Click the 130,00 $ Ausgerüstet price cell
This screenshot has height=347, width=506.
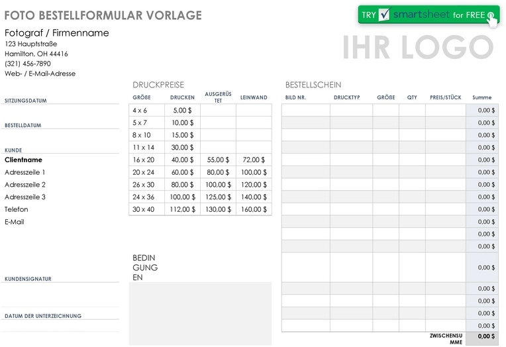point(218,209)
